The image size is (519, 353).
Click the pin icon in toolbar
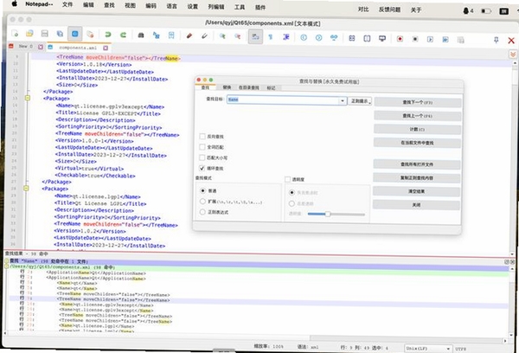(x=496, y=40)
